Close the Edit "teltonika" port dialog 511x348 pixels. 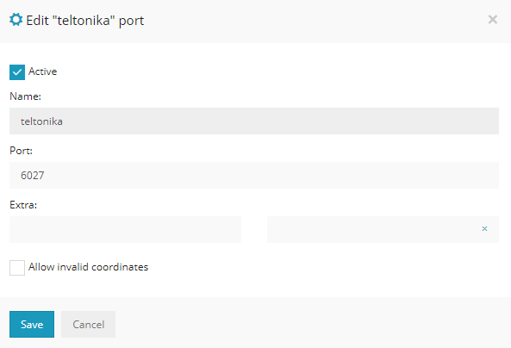click(x=492, y=20)
